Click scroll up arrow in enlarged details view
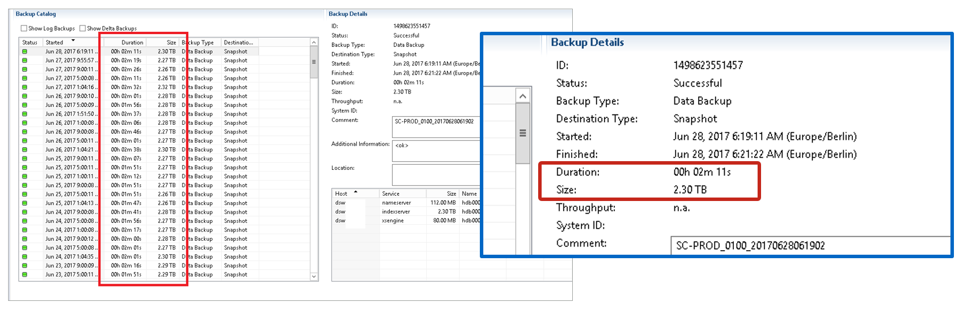The image size is (962, 309). pos(523,96)
